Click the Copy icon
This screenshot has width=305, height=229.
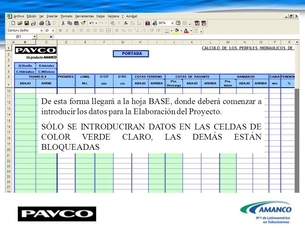70,23
